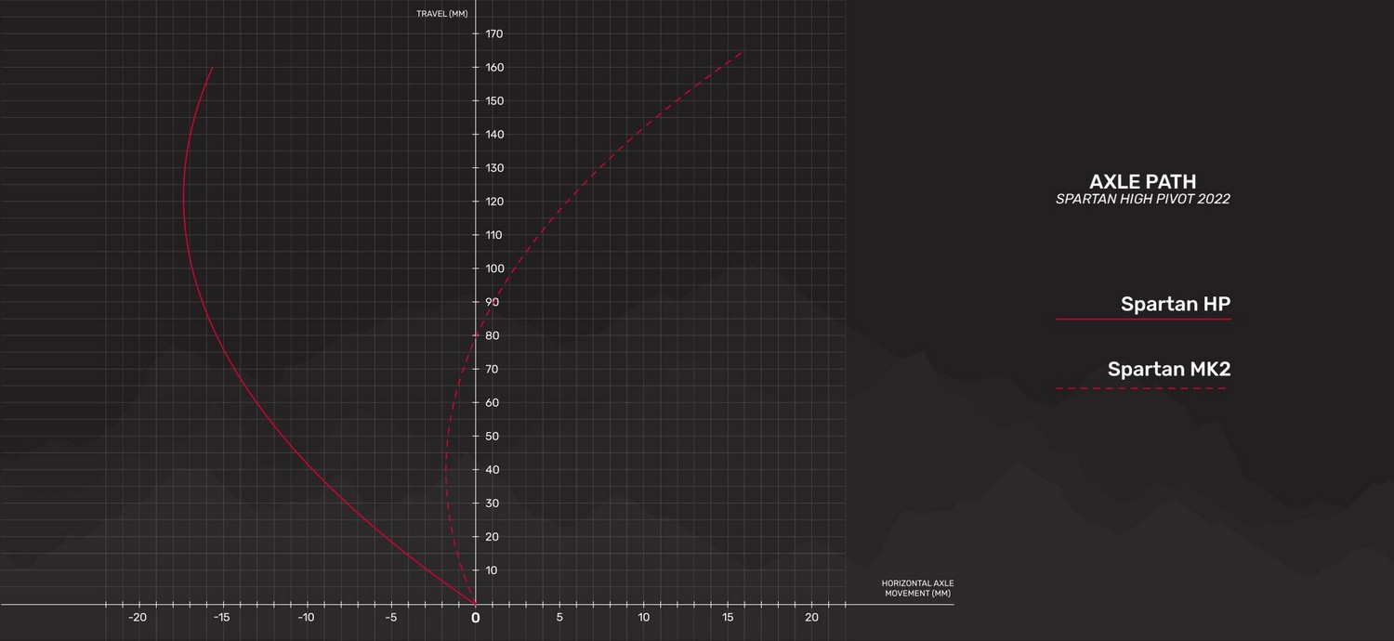Click the 150 label on the travel axis
The height and width of the screenshot is (641, 1394).
[x=494, y=101]
